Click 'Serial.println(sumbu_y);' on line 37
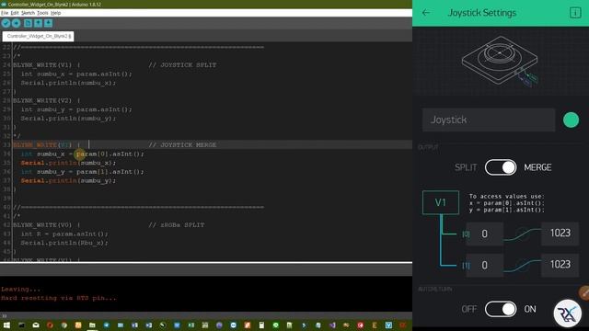The image size is (589, 331). tap(68, 181)
